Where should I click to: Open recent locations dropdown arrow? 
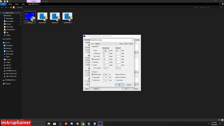pyautogui.click(x=8, y=7)
